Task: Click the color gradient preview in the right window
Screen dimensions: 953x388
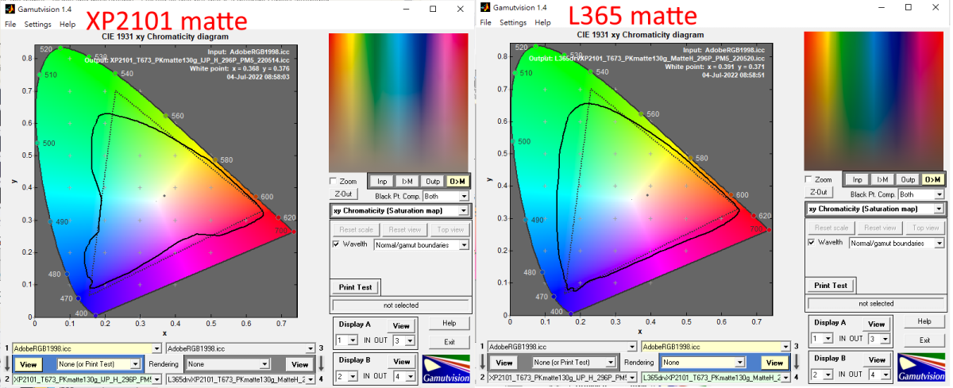Action: coord(875,100)
